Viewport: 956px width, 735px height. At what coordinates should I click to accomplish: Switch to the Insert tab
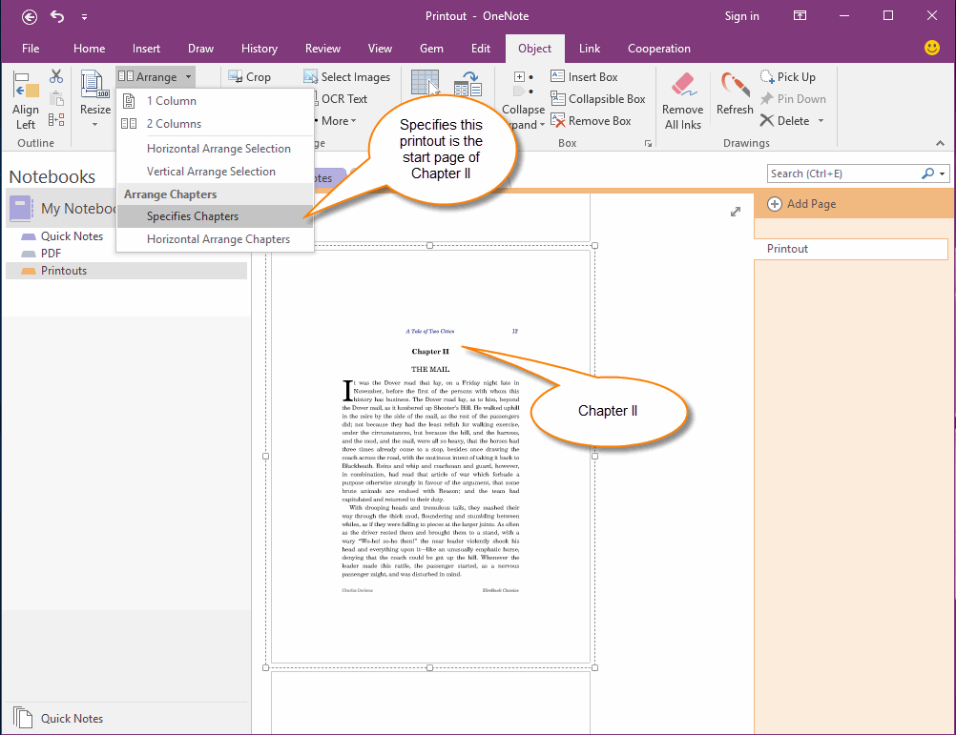click(x=146, y=49)
